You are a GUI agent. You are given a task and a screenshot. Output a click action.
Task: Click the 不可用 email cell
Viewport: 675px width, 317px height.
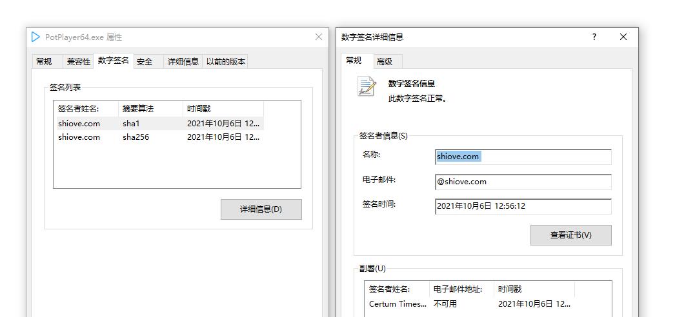point(445,303)
